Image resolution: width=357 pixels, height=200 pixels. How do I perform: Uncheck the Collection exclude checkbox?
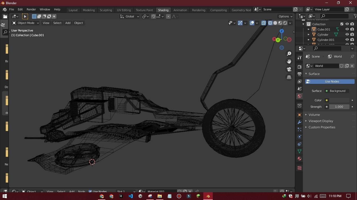click(x=342, y=24)
